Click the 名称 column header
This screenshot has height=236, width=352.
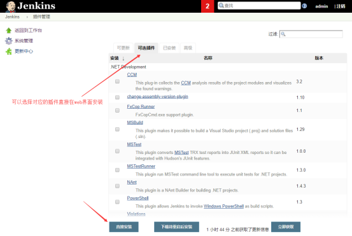tap(208, 58)
